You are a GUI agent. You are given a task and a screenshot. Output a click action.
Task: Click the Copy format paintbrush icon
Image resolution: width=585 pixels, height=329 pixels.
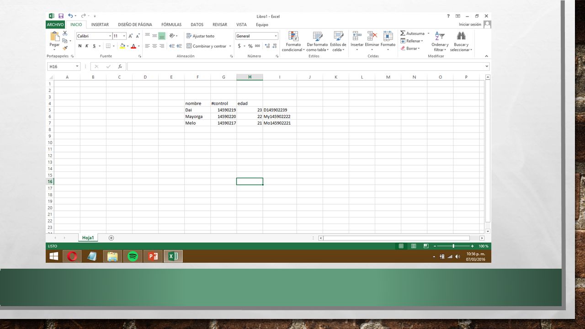(65, 48)
